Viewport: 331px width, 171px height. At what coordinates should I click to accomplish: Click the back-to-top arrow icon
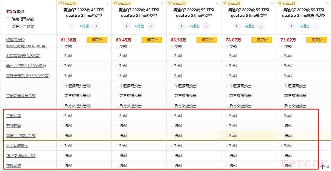pyautogui.click(x=323, y=166)
